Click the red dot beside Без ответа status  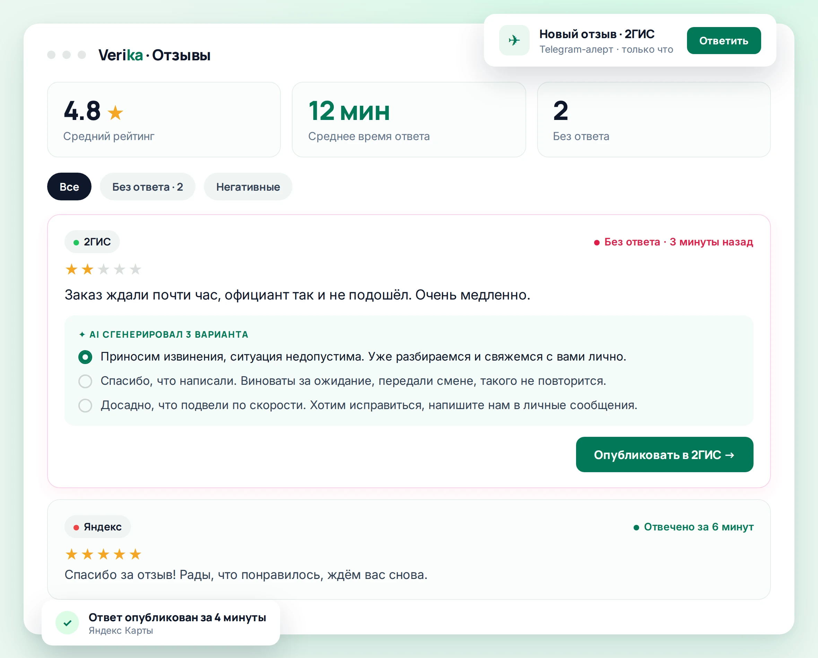point(597,242)
